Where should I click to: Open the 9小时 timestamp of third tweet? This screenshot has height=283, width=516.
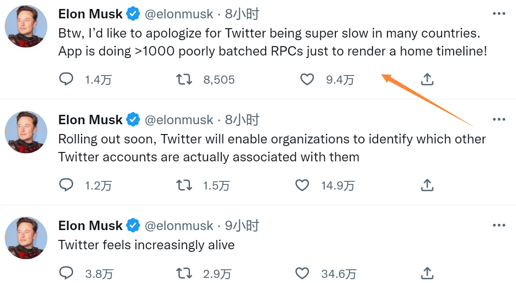coord(242,225)
